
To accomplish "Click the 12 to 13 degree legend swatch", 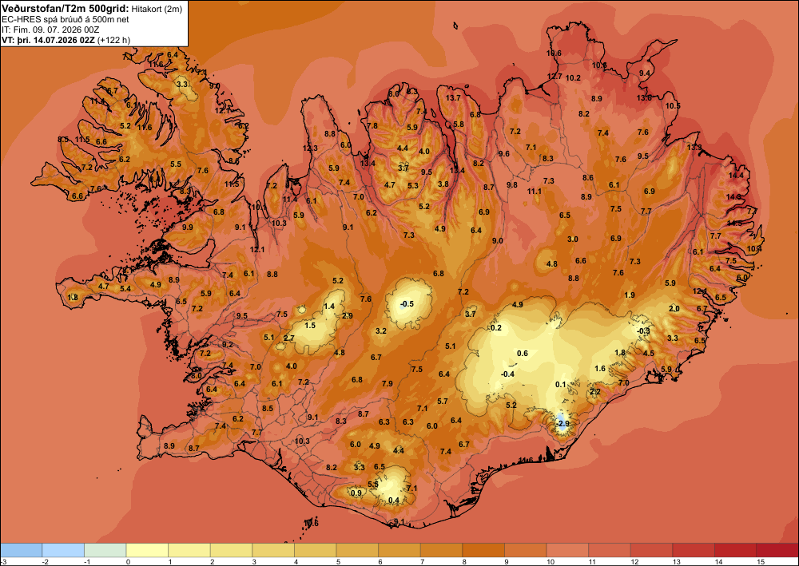I will (652, 550).
